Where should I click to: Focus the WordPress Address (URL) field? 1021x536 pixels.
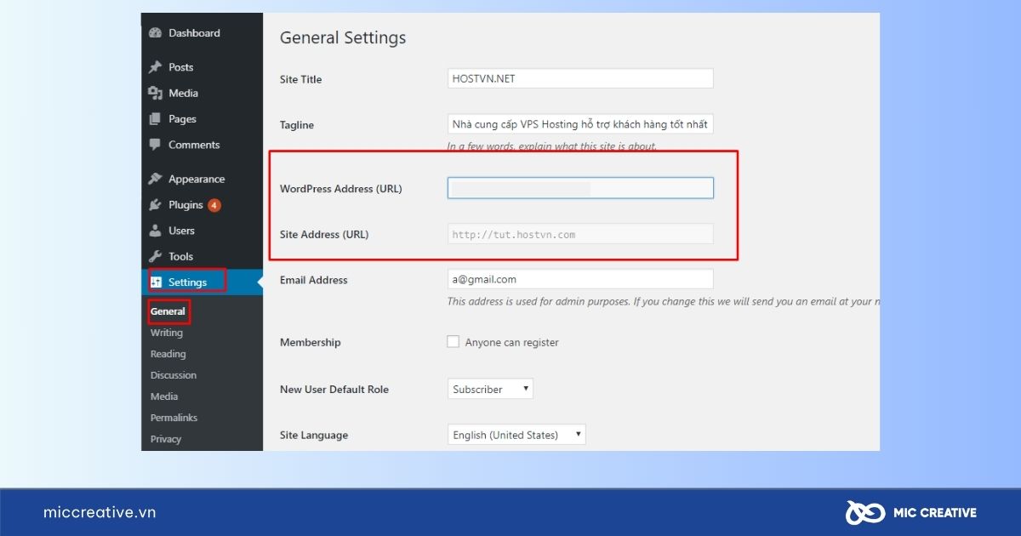click(x=580, y=188)
